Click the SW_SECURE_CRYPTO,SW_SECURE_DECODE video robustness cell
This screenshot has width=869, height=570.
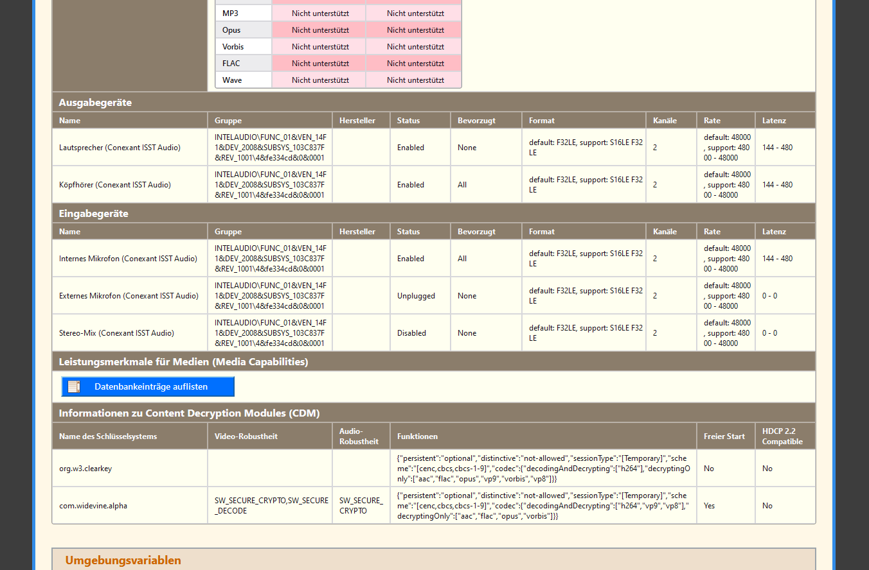pos(271,506)
